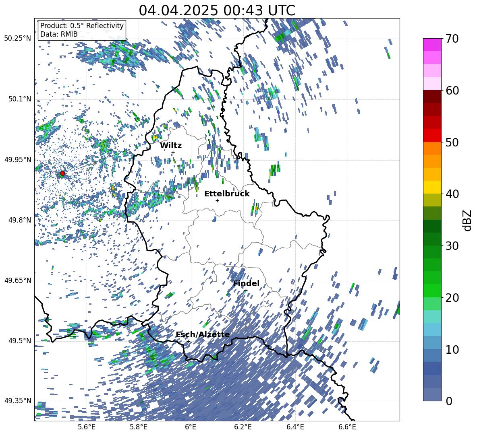Click the dBZ colorbar axis label
The height and width of the screenshot is (435, 477).
468,220
